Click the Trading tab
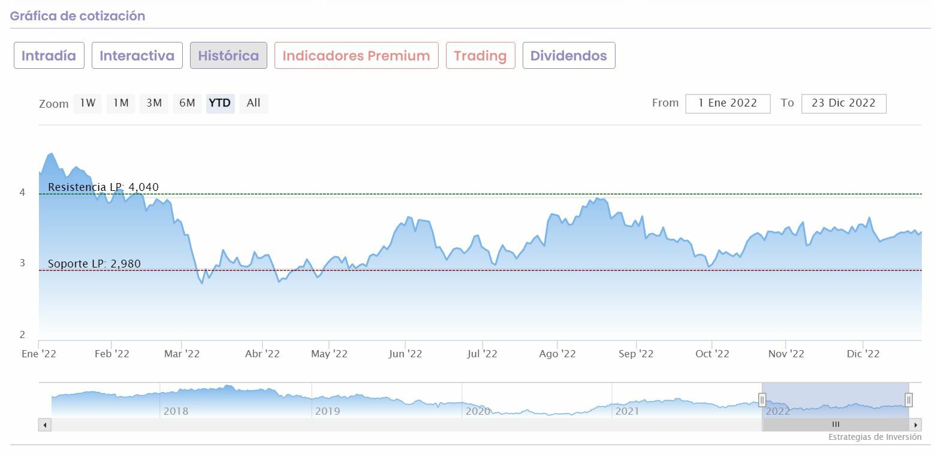Image resolution: width=935 pixels, height=456 pixels. tap(480, 56)
